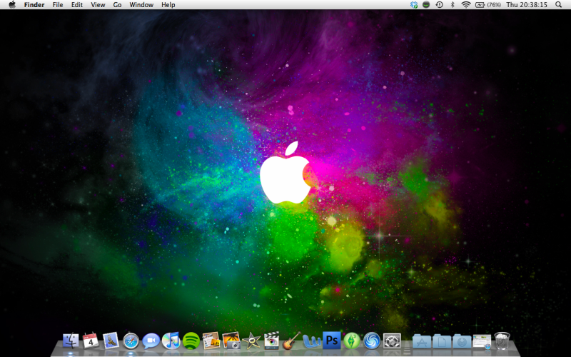Launch Photoshop from the Dock
Image resolution: width=571 pixels, height=357 pixels.
coord(332,341)
